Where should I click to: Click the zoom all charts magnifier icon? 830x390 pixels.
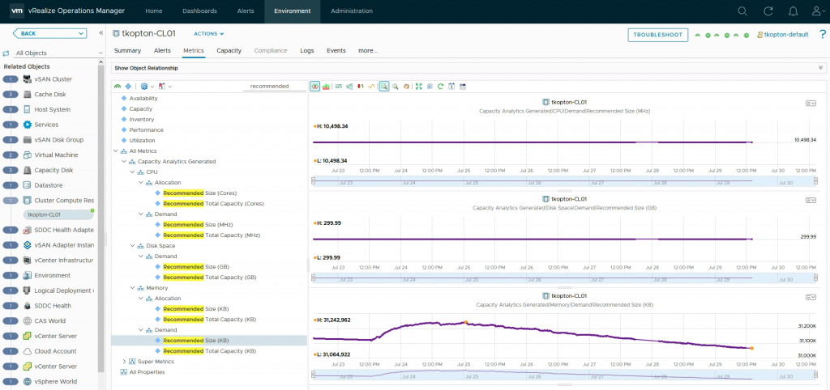(395, 86)
